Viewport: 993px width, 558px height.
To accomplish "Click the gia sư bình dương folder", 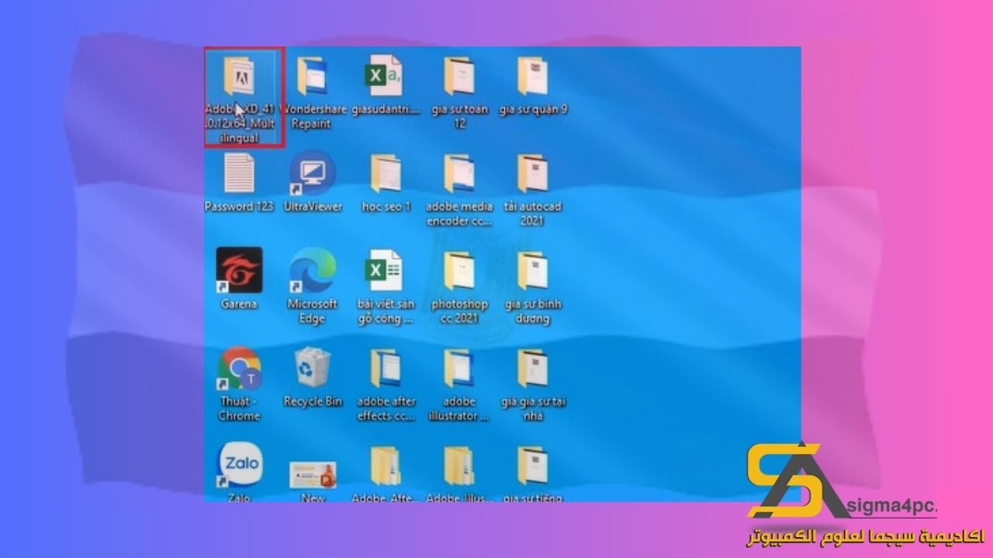I will [533, 270].
